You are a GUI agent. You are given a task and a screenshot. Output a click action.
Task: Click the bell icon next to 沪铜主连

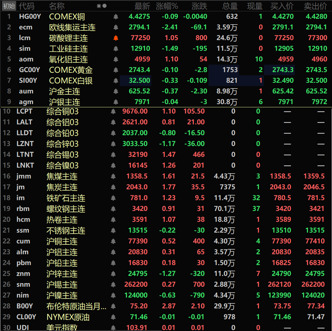(113, 241)
